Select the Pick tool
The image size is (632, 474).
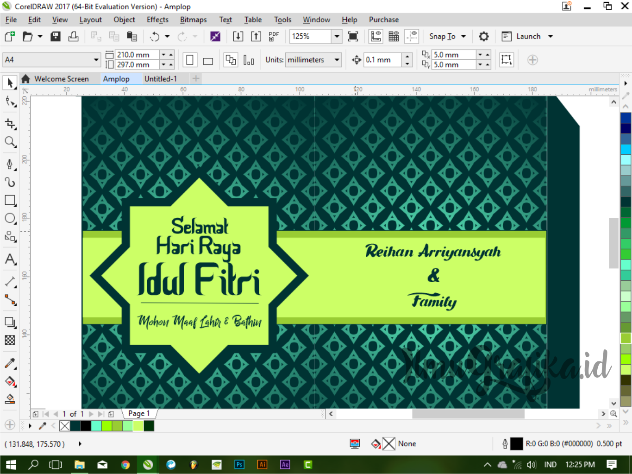pos(10,83)
